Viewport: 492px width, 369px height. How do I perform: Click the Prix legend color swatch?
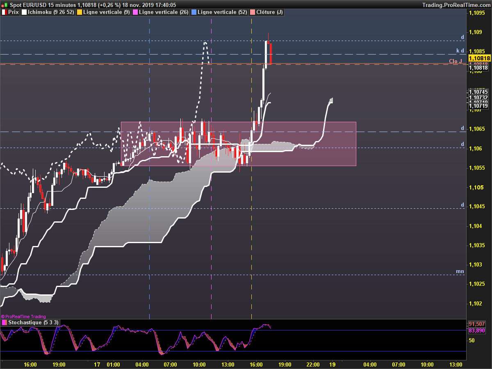coord(4,12)
